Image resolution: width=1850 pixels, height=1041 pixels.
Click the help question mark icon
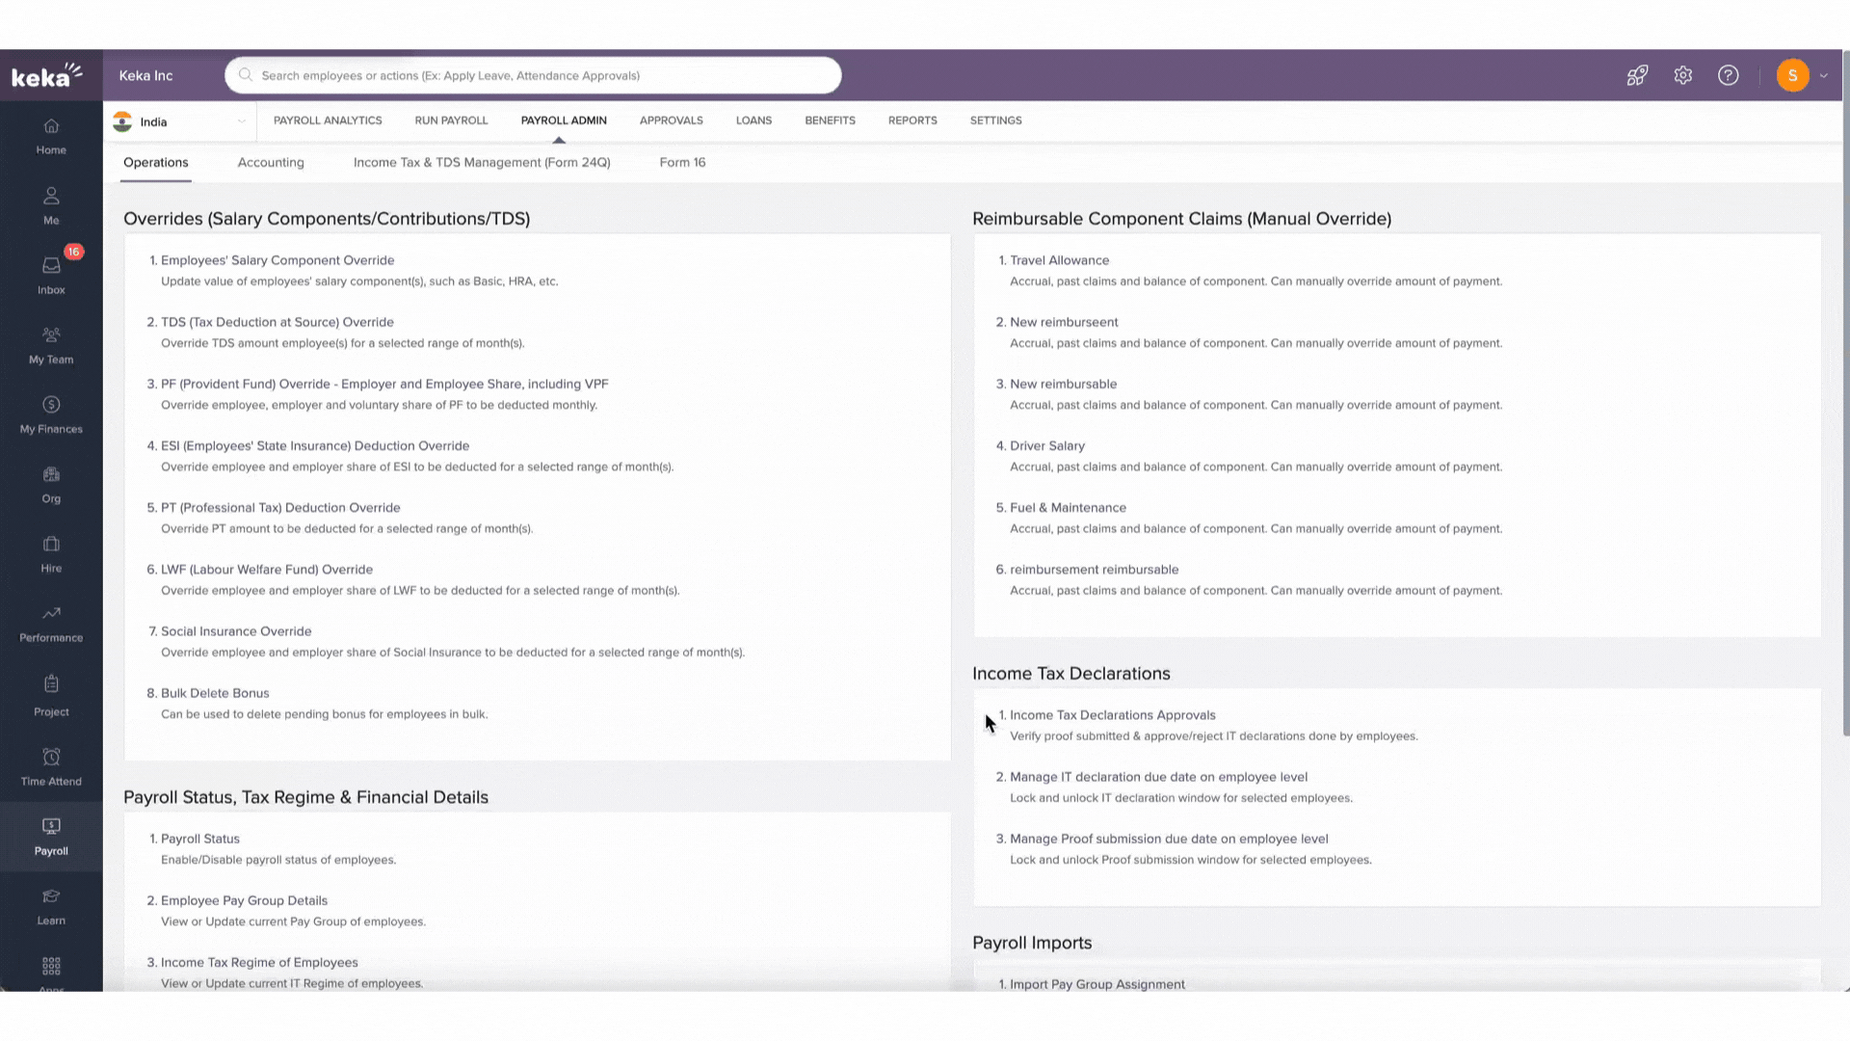[1728, 75]
